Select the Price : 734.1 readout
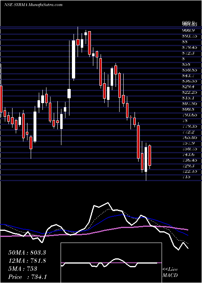202x283 pixels. coord(27,277)
